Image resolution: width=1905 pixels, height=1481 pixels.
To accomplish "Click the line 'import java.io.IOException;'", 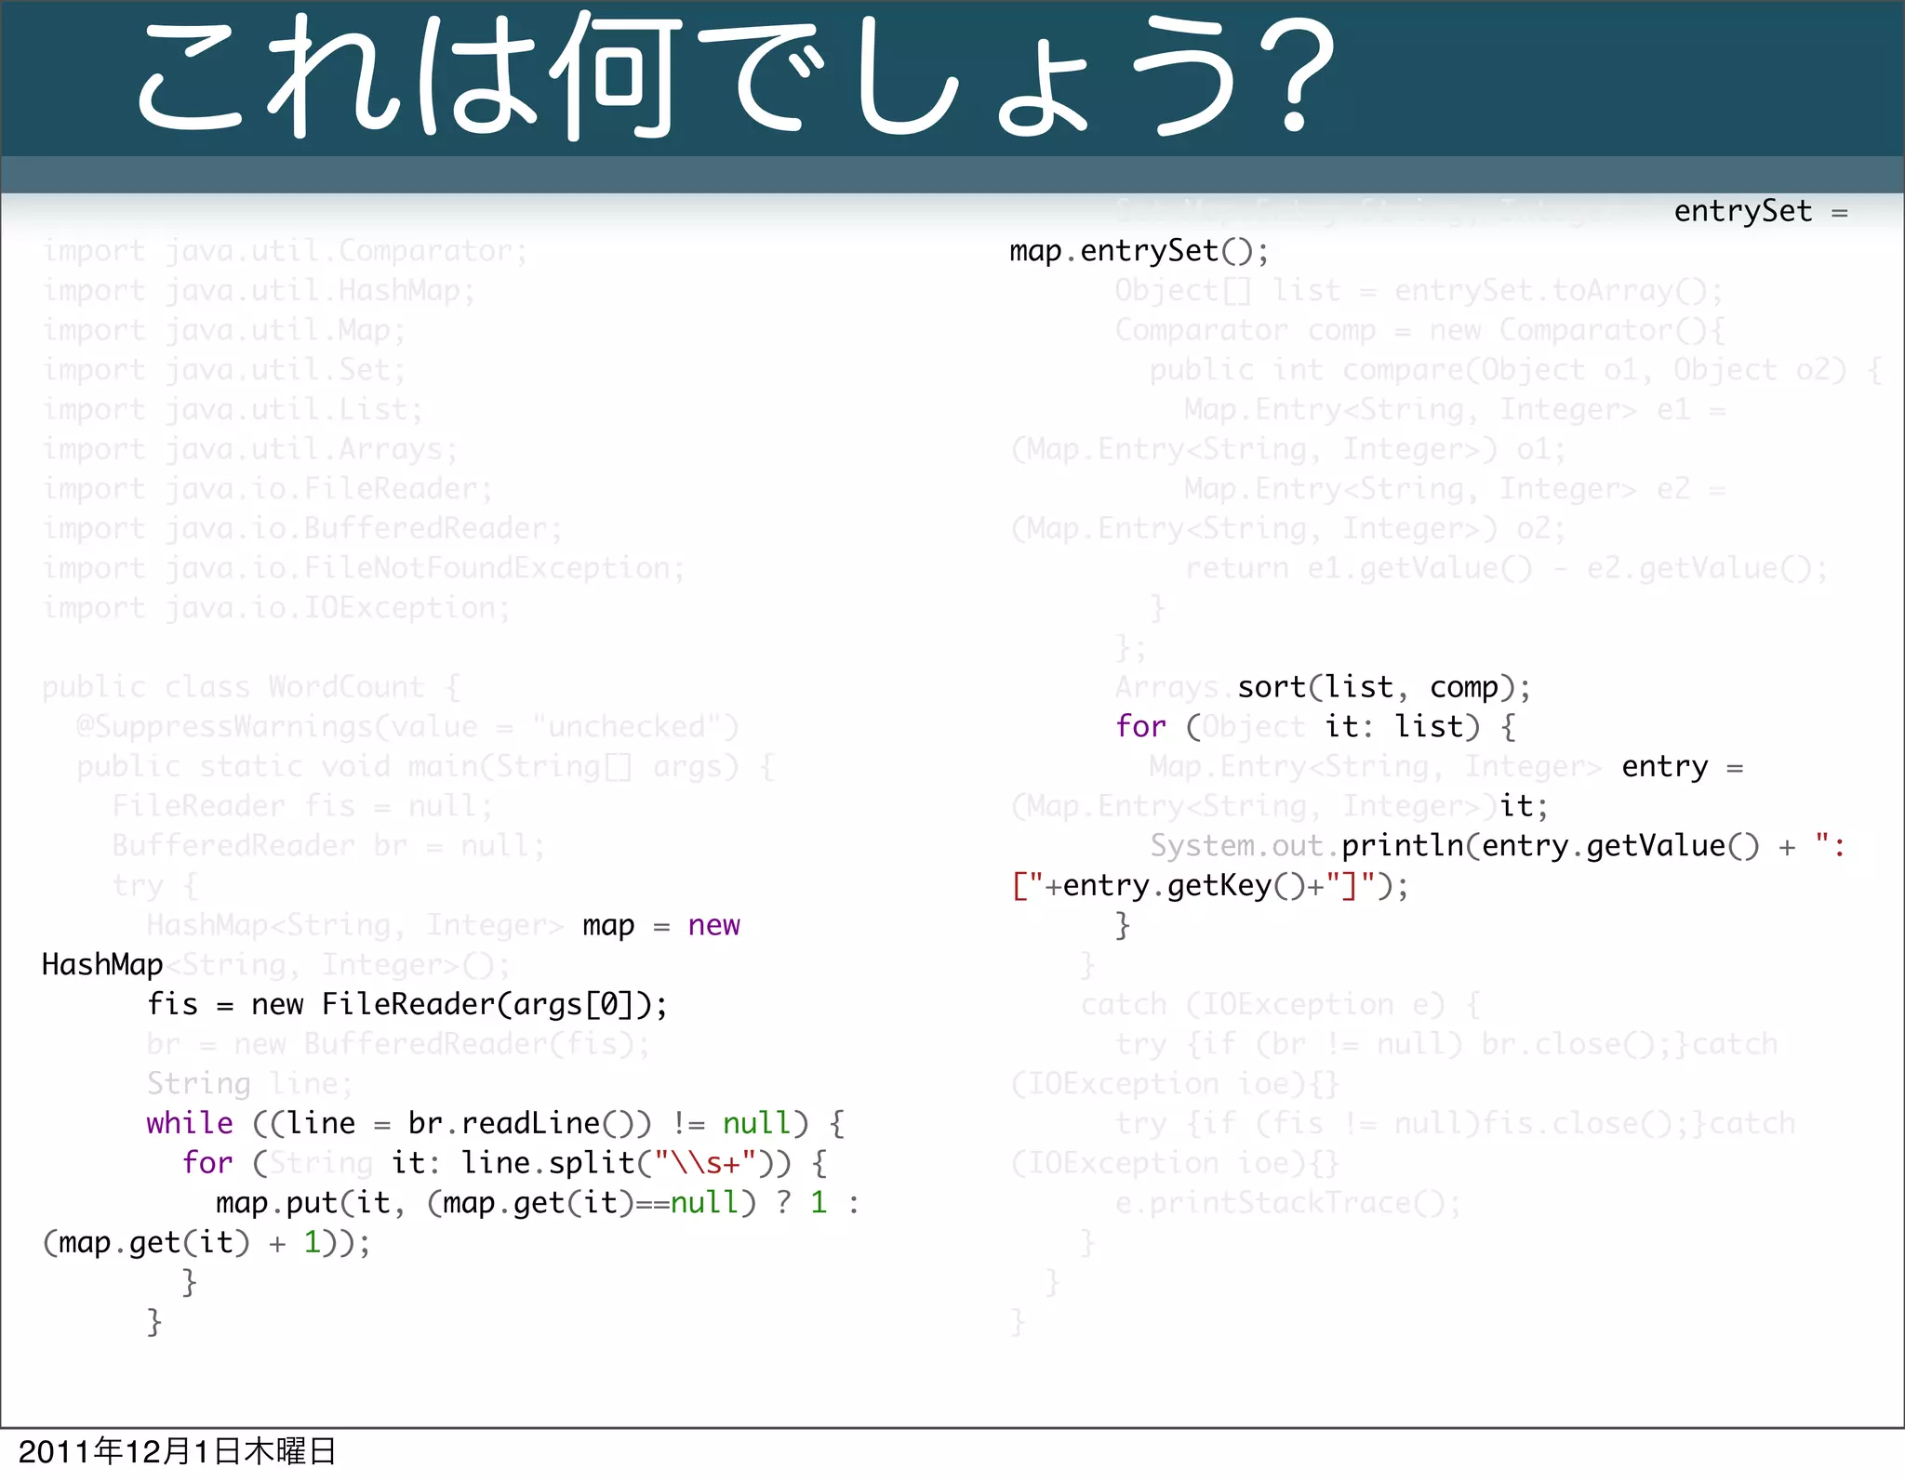I will (275, 608).
